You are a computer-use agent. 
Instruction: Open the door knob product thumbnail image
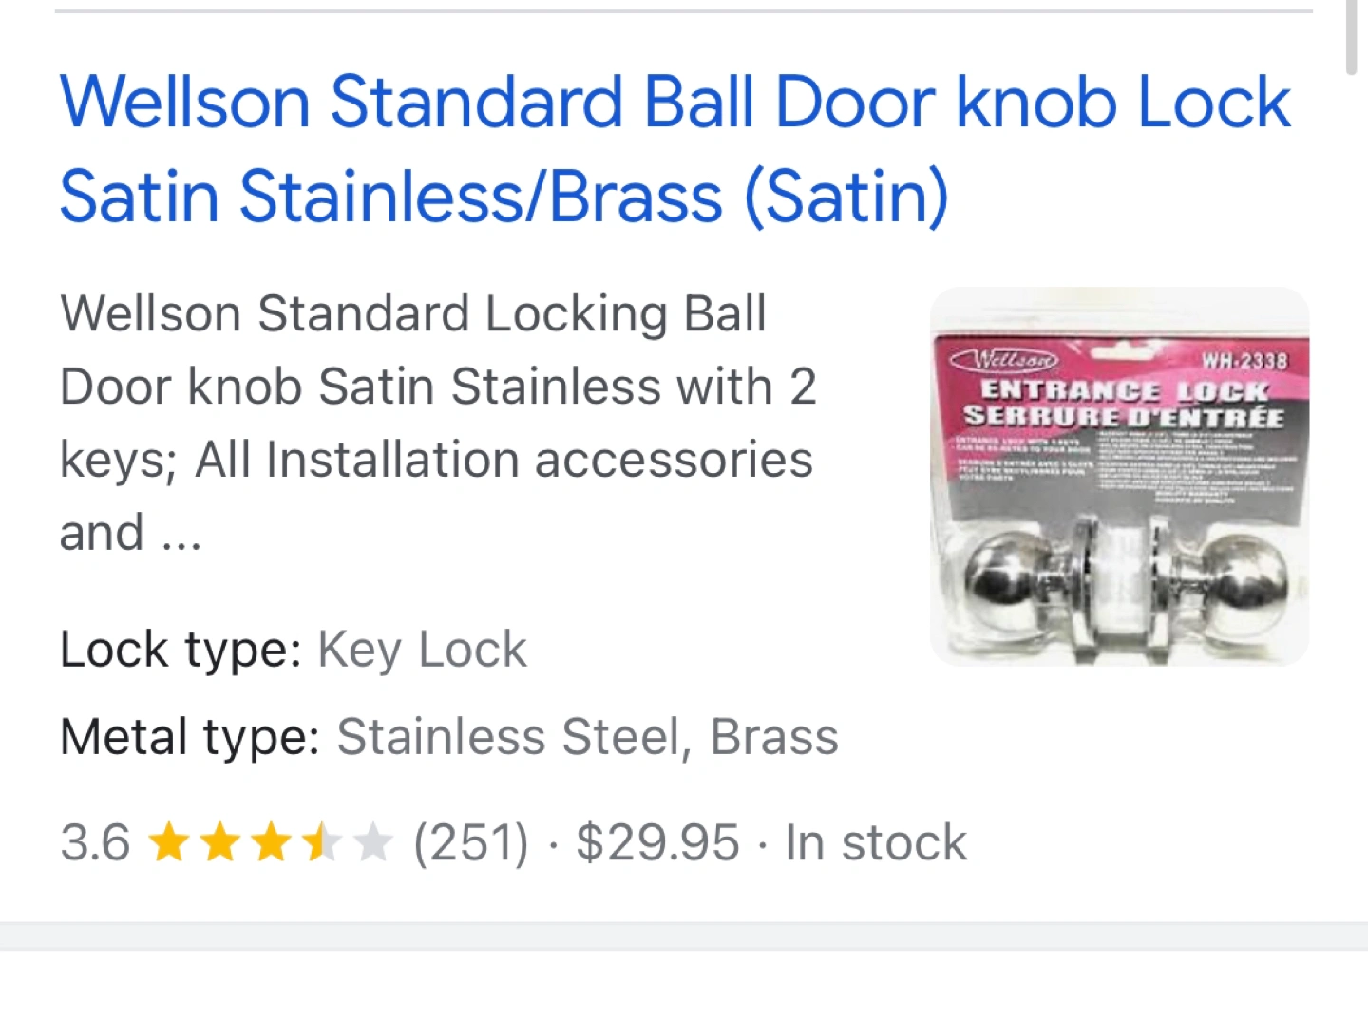1120,476
